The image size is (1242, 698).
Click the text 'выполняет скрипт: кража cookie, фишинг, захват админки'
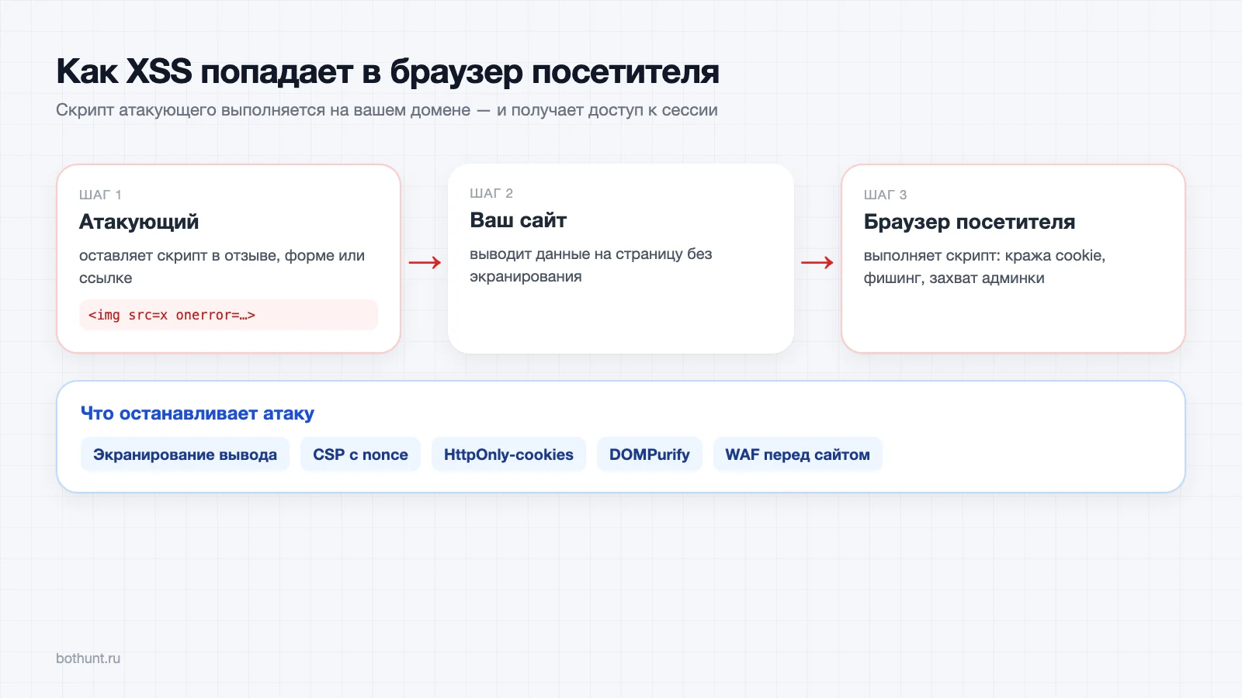click(984, 267)
